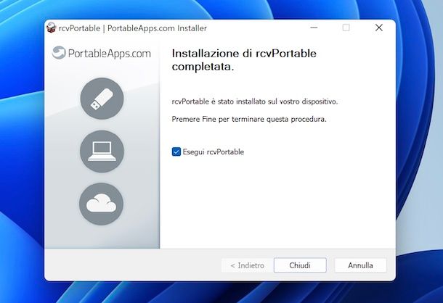Viewport: 443px width, 303px height.
Task: Click the heading 'Installazione di rcvPortable completata.'
Action: pos(244,60)
